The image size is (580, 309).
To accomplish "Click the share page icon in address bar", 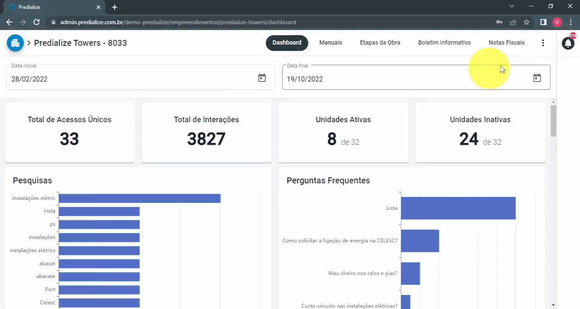I will (513, 22).
